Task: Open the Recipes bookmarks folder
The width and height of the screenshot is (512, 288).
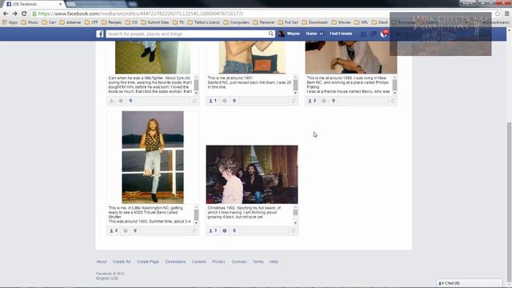Action: pyautogui.click(x=111, y=22)
